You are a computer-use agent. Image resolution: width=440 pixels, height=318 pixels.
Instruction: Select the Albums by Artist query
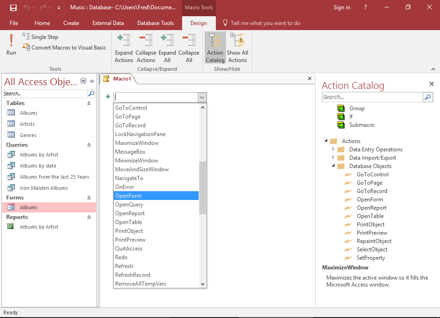pyautogui.click(x=39, y=155)
